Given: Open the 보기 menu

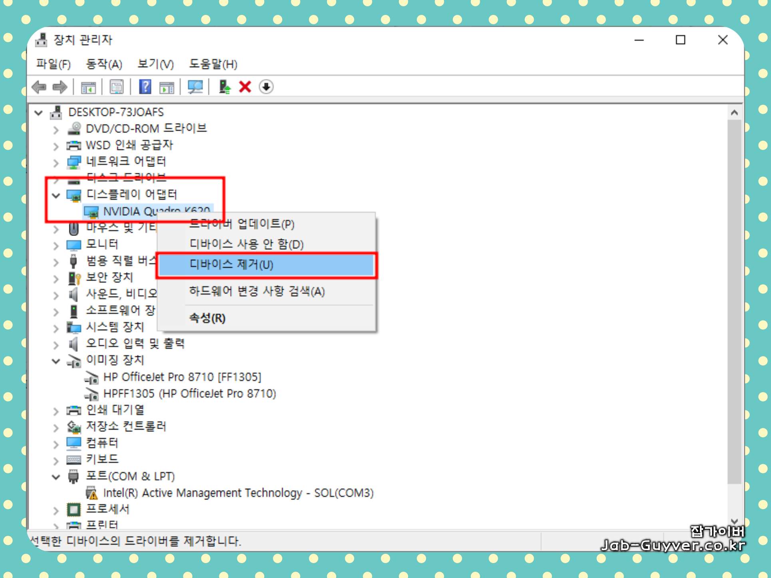Looking at the screenshot, I should pos(155,64).
